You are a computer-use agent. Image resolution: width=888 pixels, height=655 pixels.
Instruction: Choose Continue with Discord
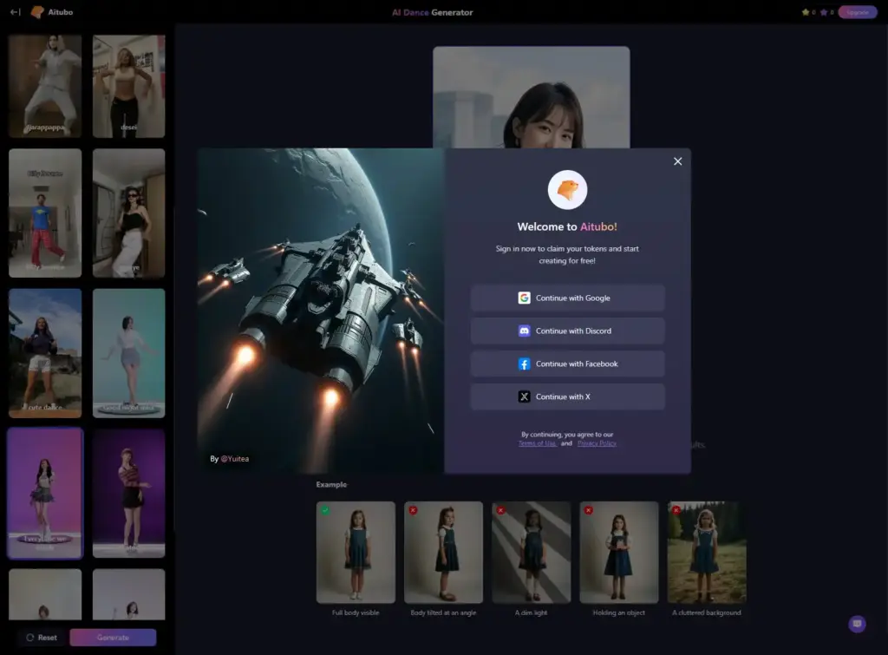click(567, 331)
